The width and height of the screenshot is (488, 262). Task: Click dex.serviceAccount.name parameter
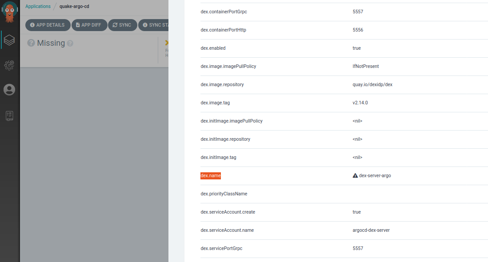227,230
